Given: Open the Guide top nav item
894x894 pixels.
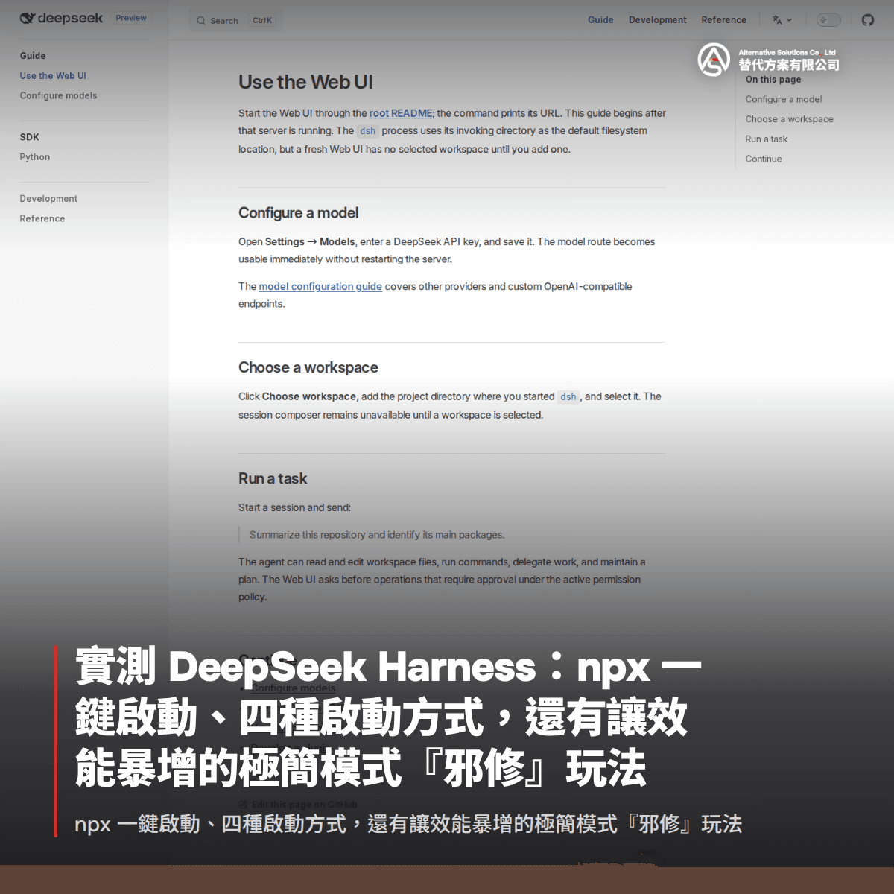Looking at the screenshot, I should click(x=600, y=20).
